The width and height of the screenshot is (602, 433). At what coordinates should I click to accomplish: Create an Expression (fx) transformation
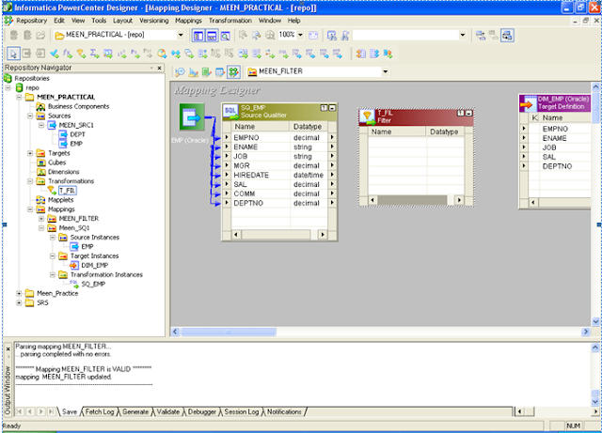pos(68,54)
